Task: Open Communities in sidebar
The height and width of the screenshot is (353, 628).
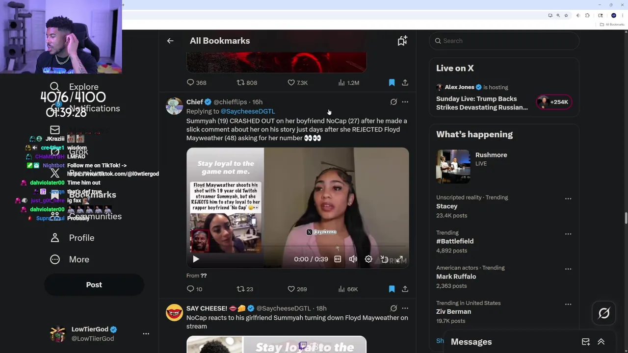Action: [x=85, y=216]
